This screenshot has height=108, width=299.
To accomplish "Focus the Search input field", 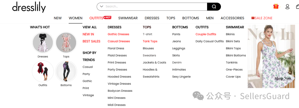I will (155, 6).
